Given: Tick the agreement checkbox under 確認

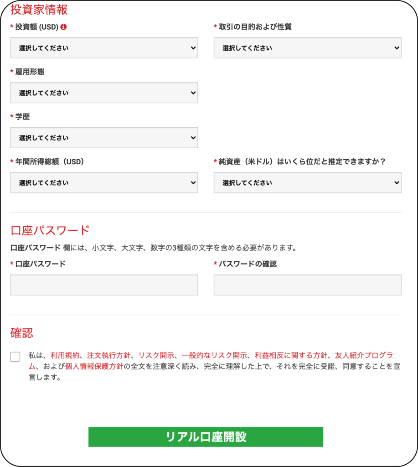Looking at the screenshot, I should click(x=15, y=357).
